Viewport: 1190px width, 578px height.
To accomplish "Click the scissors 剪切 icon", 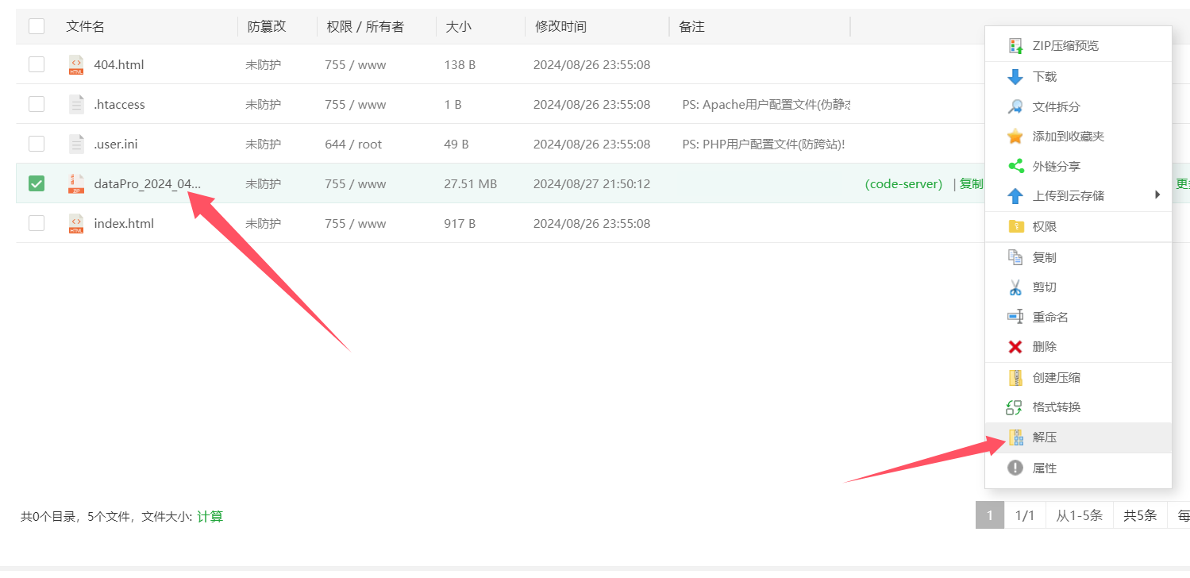I will 1015,287.
